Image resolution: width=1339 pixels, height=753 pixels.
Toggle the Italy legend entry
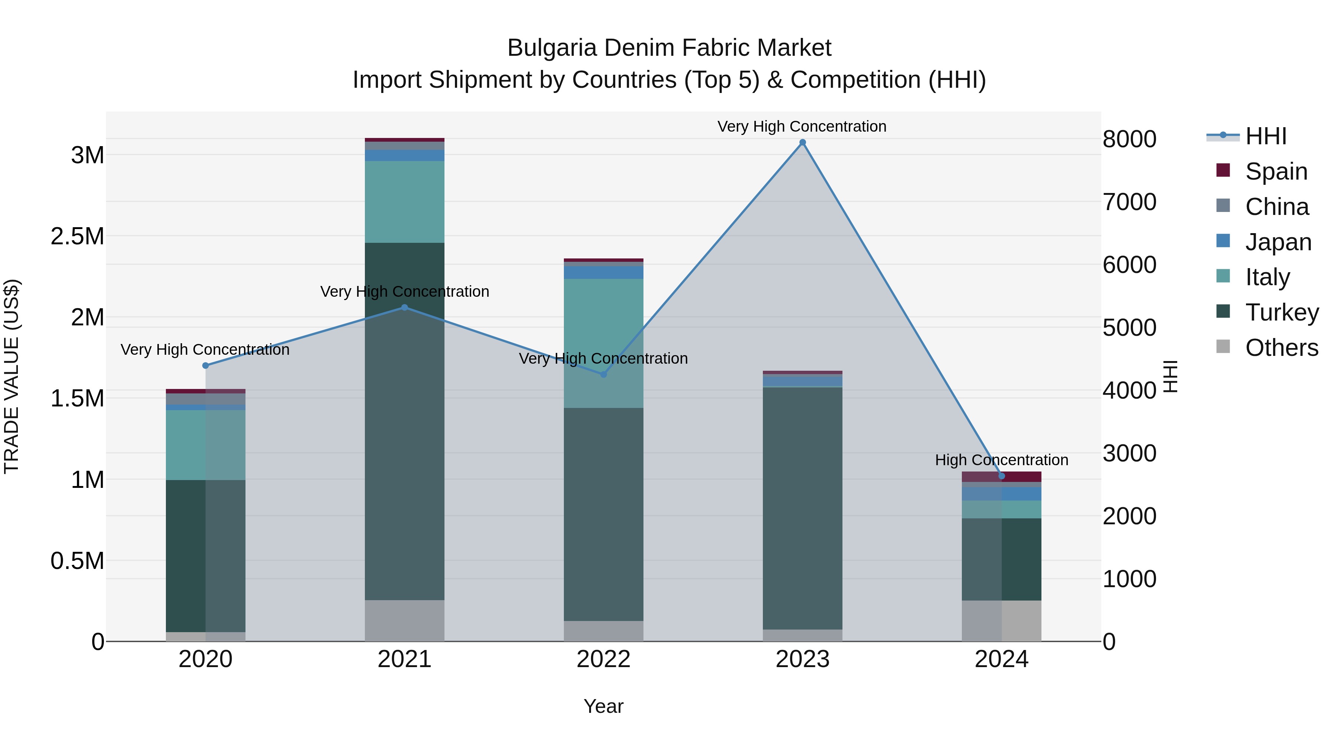[1253, 276]
